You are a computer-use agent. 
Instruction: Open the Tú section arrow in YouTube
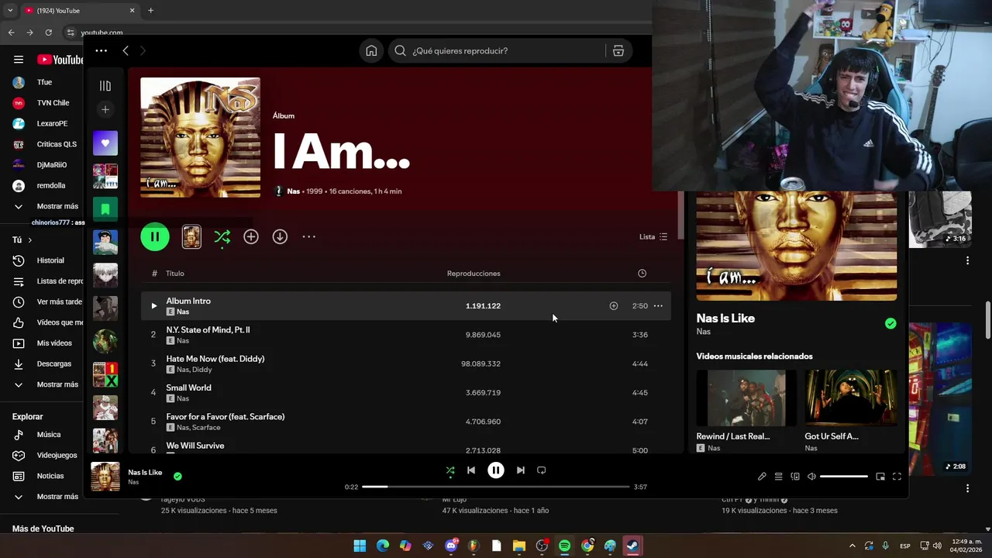[x=29, y=240]
